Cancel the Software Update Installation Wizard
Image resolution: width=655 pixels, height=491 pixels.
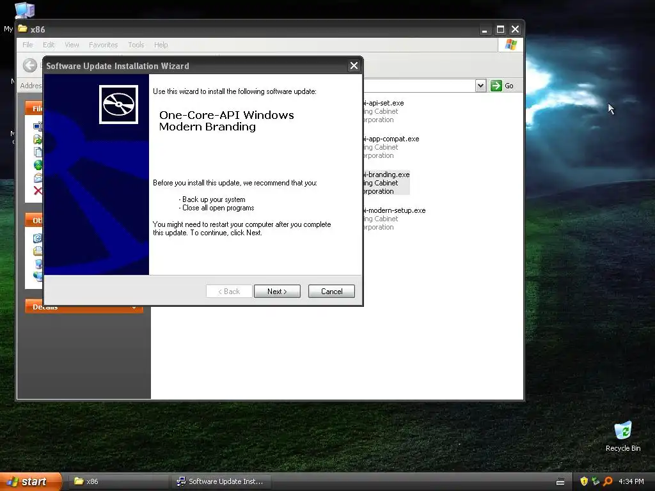point(331,292)
